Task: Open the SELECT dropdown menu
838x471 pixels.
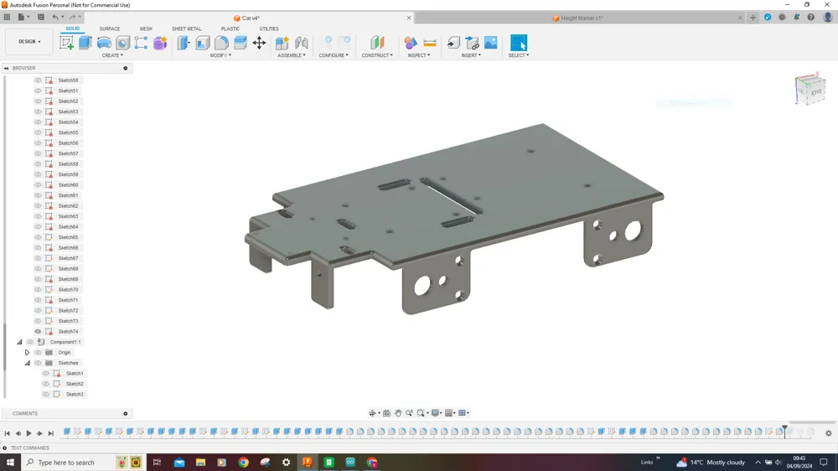Action: pos(519,55)
